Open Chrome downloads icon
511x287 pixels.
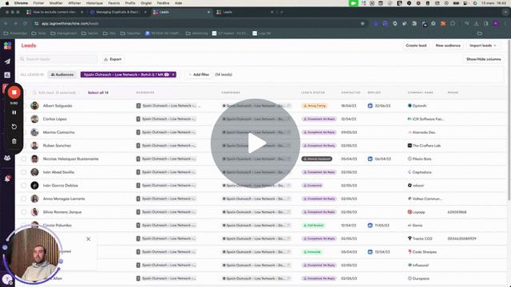tap(476, 23)
